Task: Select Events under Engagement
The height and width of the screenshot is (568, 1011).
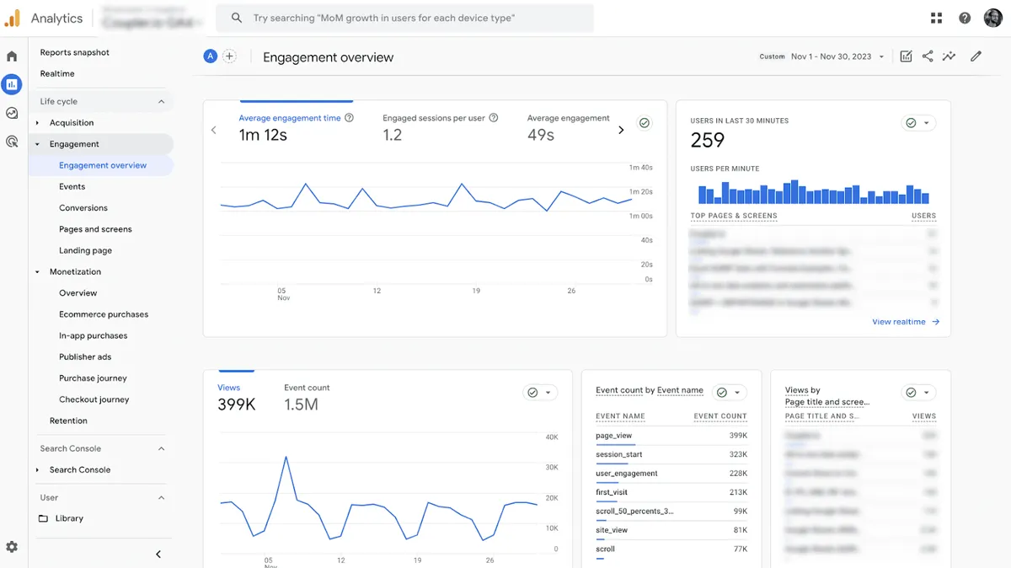Action: 72,187
